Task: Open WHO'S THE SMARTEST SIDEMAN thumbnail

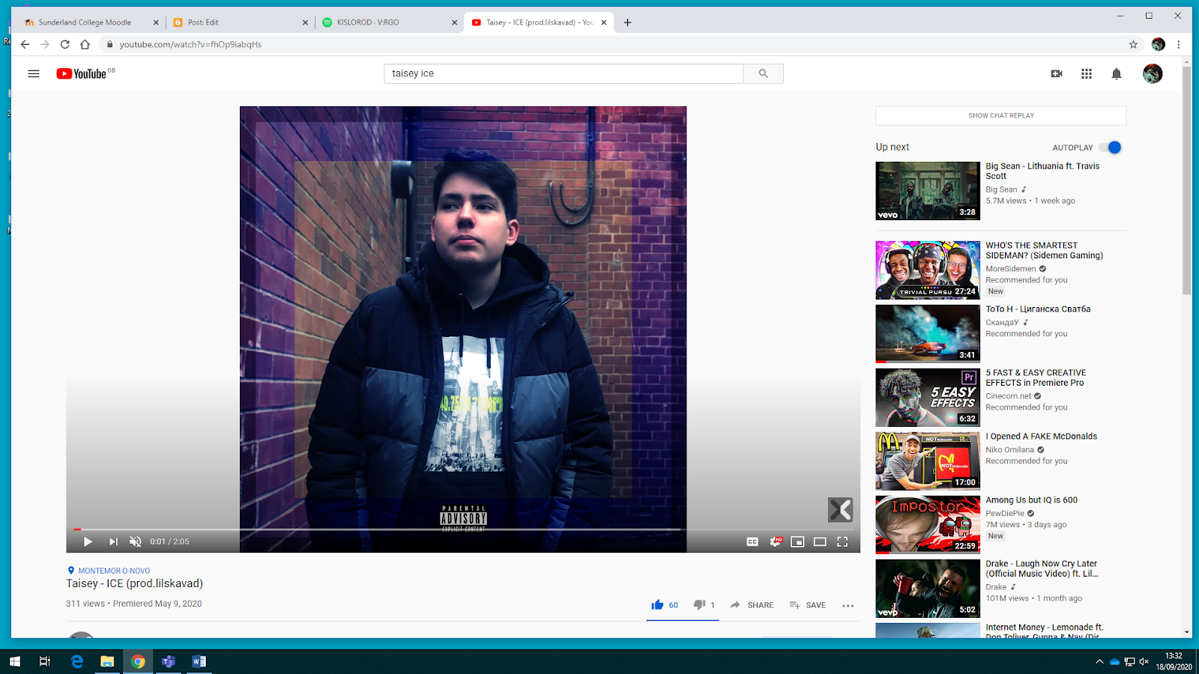Action: pos(928,270)
